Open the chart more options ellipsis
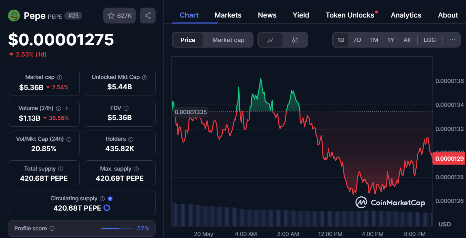The height and width of the screenshot is (238, 466). point(452,40)
